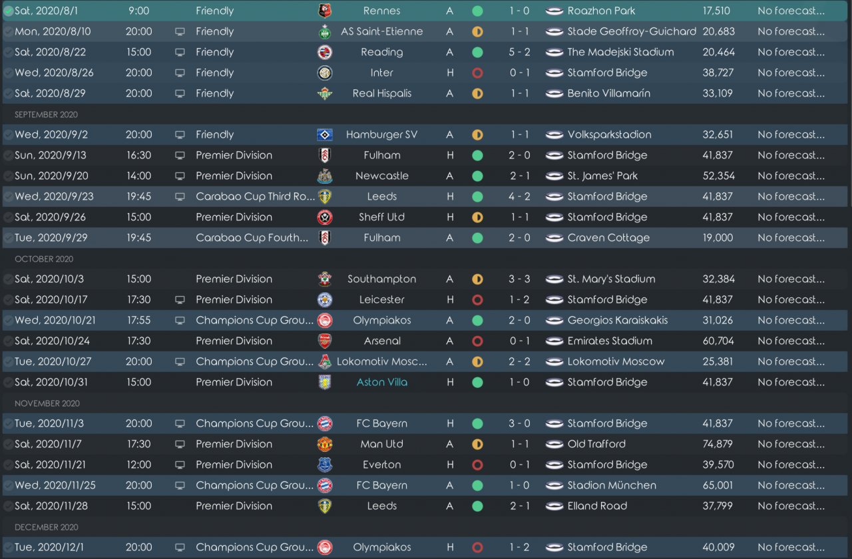The height and width of the screenshot is (559, 852).
Task: Select the Everton club crest
Action: click(x=324, y=465)
